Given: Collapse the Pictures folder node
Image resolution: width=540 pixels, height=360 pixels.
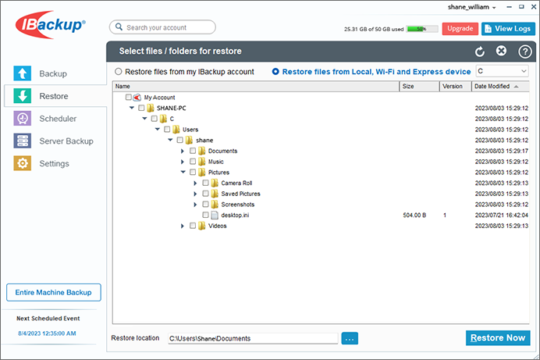Looking at the screenshot, I should pyautogui.click(x=183, y=172).
